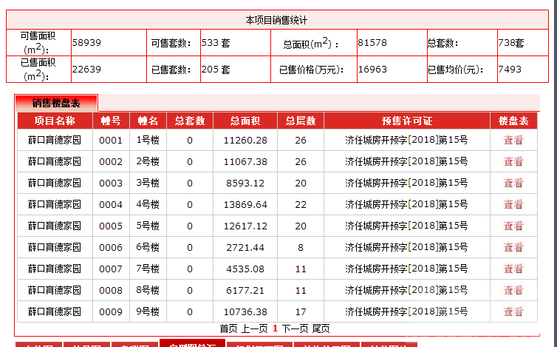Jump to last page 尾页
This screenshot has height=347, width=557.
[x=321, y=329]
